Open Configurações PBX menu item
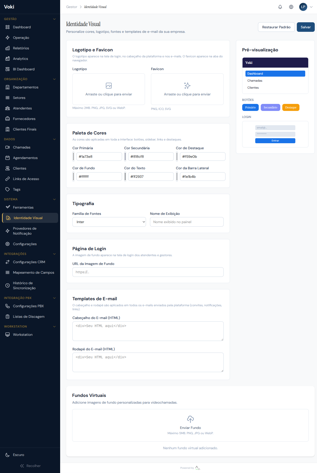This screenshot has height=473, width=317. [x=28, y=306]
